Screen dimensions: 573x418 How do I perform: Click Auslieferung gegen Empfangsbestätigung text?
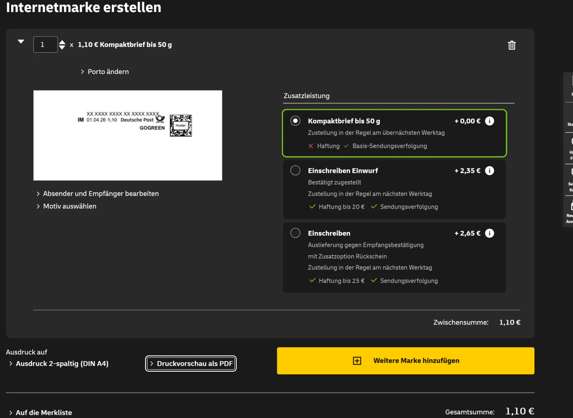pos(366,245)
